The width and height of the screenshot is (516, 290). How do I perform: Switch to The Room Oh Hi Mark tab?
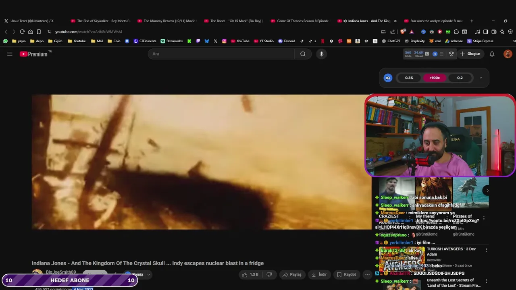pos(233,21)
